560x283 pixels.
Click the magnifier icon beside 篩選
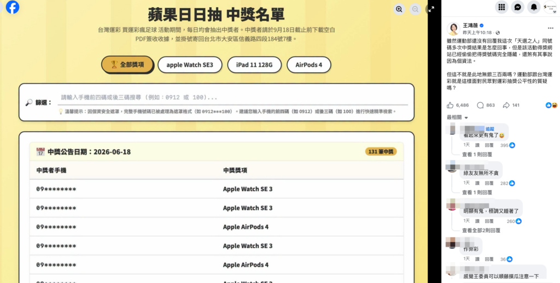point(29,103)
